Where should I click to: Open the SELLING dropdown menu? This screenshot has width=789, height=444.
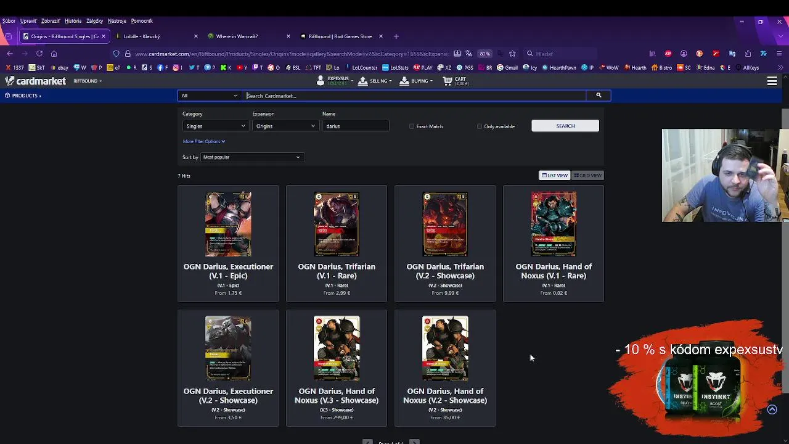tap(374, 81)
